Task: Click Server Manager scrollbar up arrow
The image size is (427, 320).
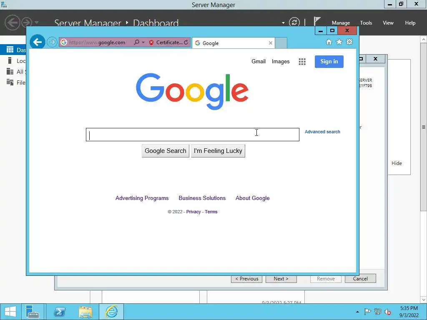Action: tap(424, 40)
